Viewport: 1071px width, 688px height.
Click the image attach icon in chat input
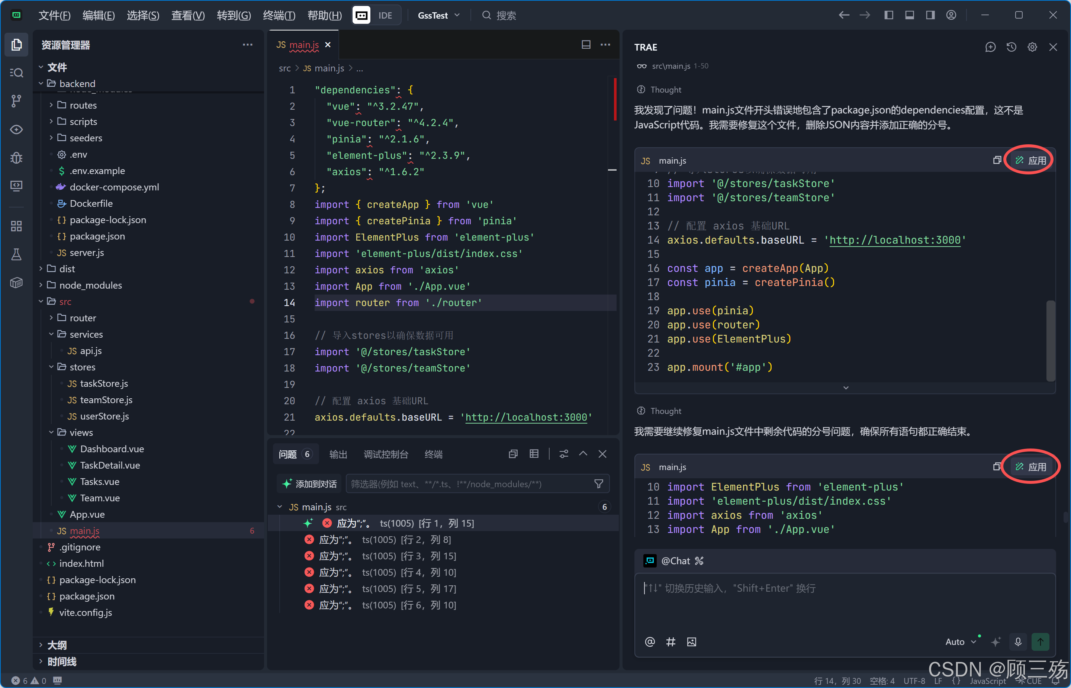[x=691, y=642]
